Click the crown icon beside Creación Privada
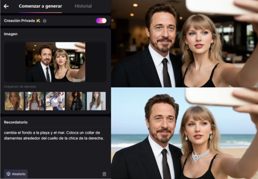 pyautogui.click(x=39, y=21)
